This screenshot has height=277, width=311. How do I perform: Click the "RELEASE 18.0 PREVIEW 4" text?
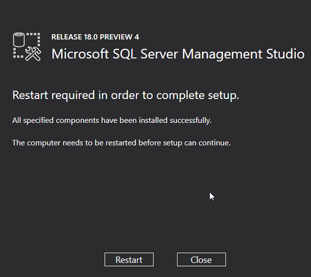click(95, 37)
